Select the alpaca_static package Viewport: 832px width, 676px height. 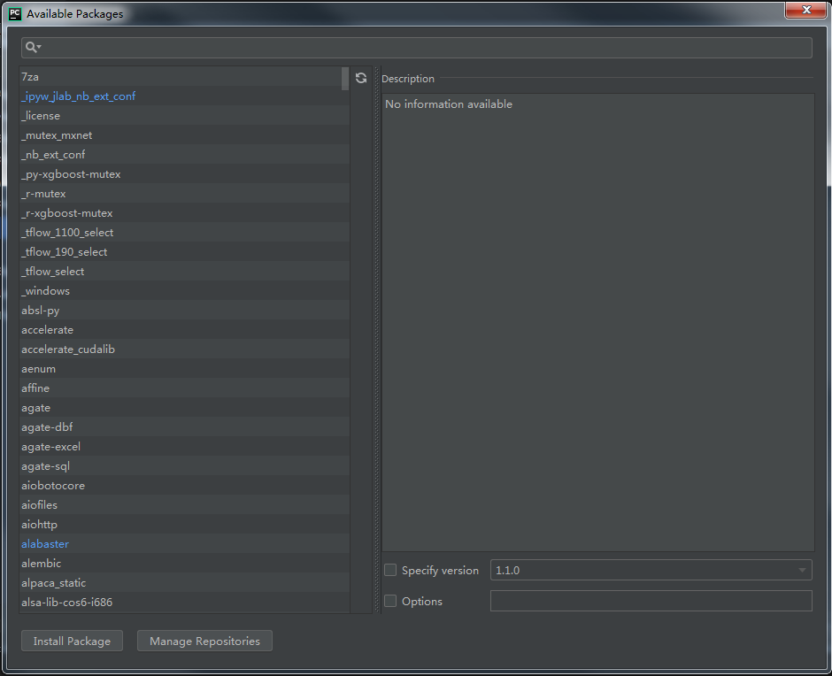click(x=184, y=582)
